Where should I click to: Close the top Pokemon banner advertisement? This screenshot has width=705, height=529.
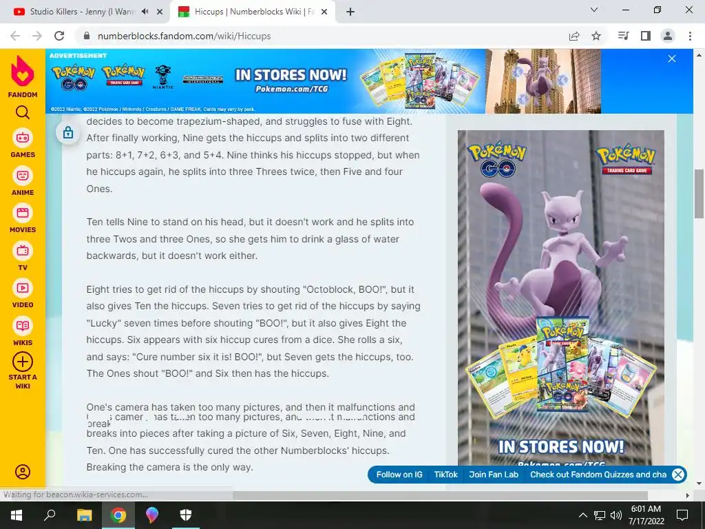pos(672,59)
